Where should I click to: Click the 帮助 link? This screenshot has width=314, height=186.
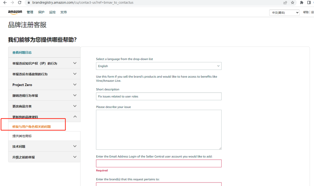click(x=306, y=12)
